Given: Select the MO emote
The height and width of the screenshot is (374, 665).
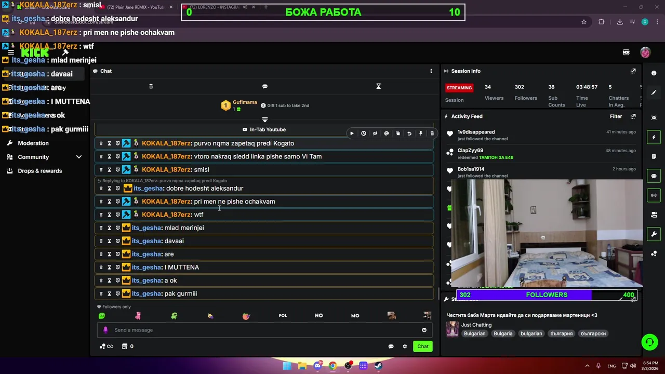Looking at the screenshot, I should click(x=355, y=315).
